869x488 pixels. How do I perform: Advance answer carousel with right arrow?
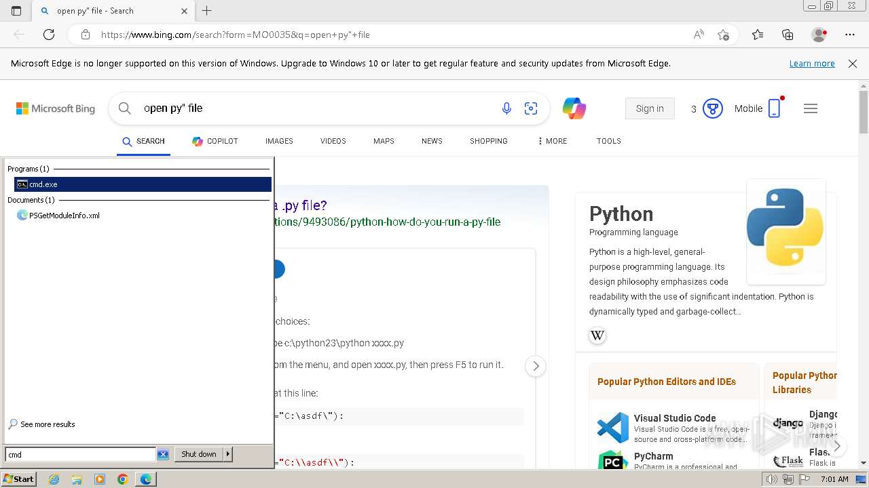pyautogui.click(x=536, y=366)
